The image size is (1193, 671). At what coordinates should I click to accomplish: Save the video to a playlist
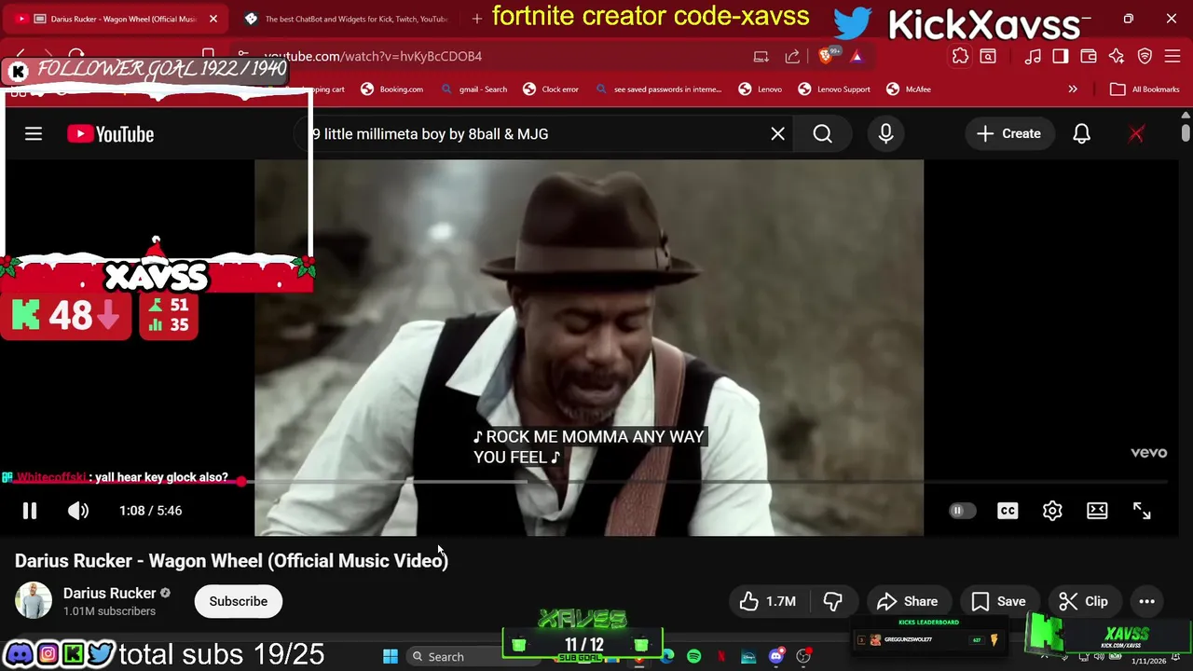[x=998, y=601]
